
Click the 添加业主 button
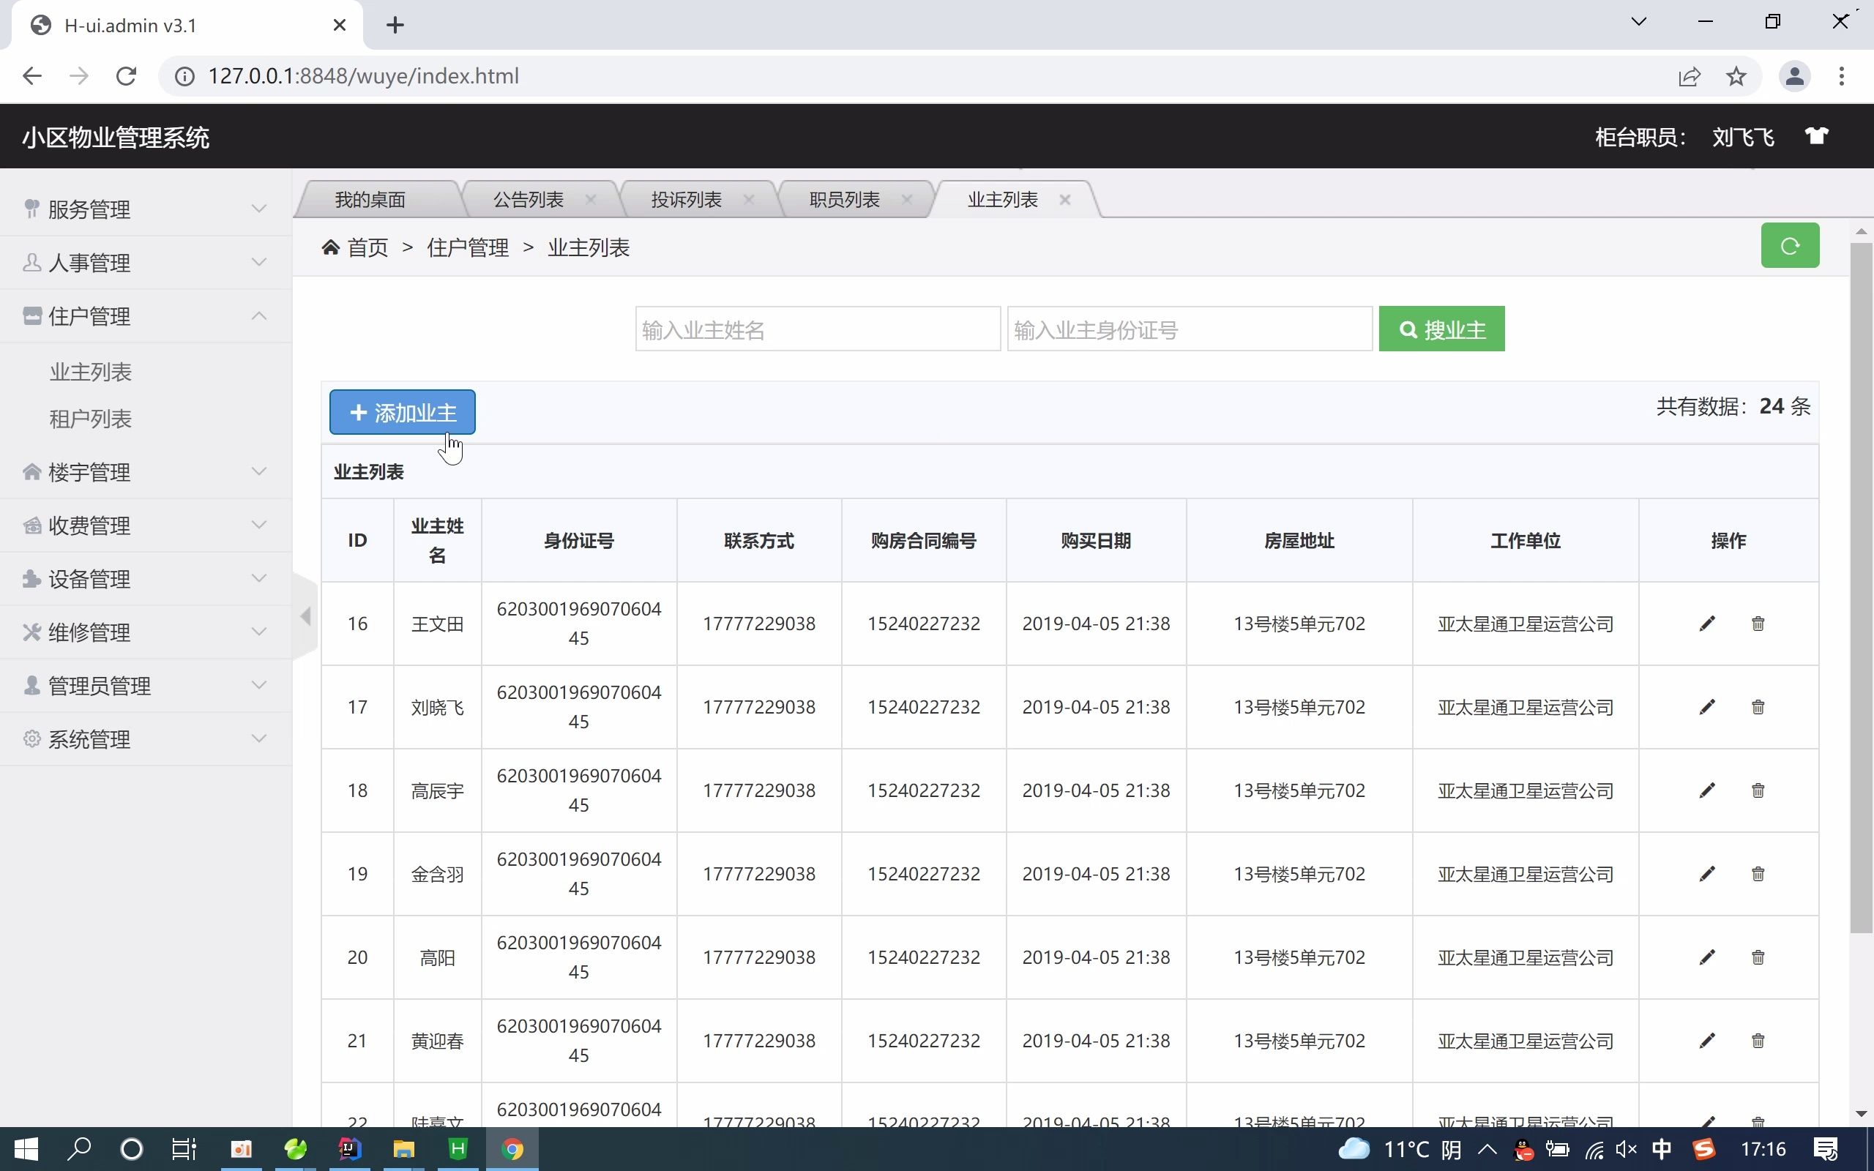(x=402, y=412)
